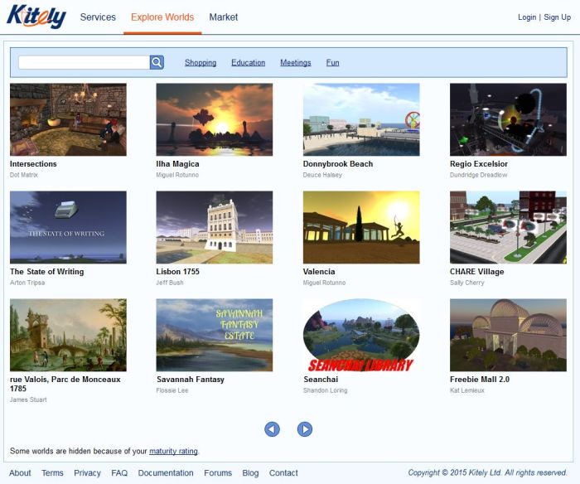Click owner name Jeff Bush

pyautogui.click(x=169, y=283)
